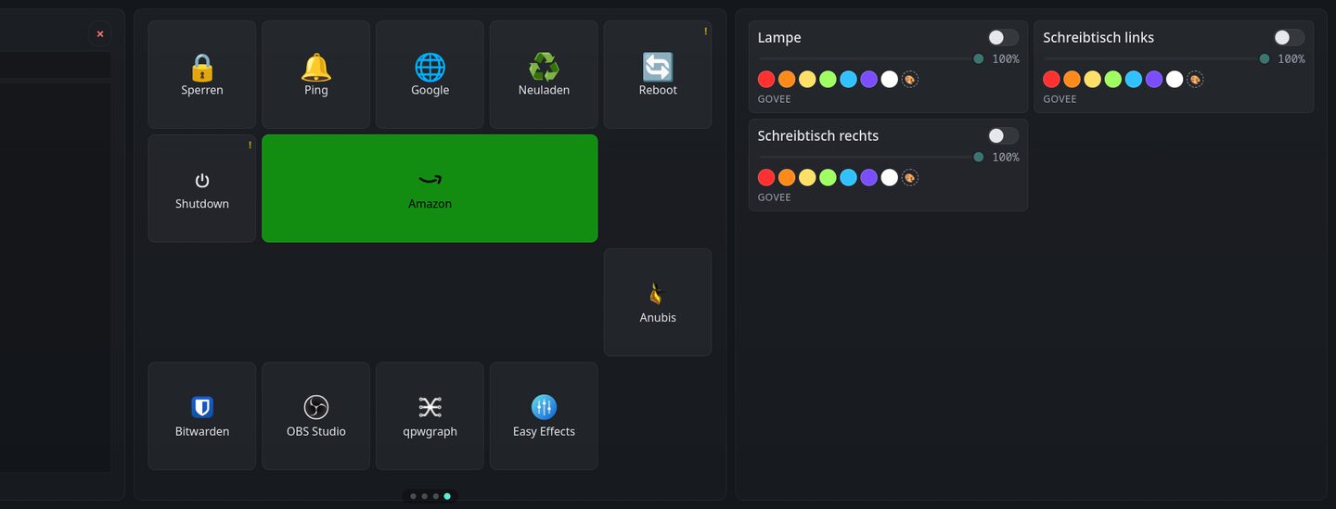
Task: Open the qpwgraph tile
Action: point(430,416)
